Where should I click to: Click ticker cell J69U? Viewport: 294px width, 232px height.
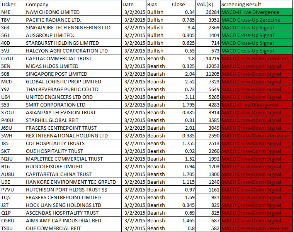tap(12, 128)
